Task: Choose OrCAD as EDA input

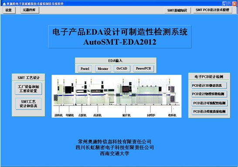Action: click(x=122, y=68)
